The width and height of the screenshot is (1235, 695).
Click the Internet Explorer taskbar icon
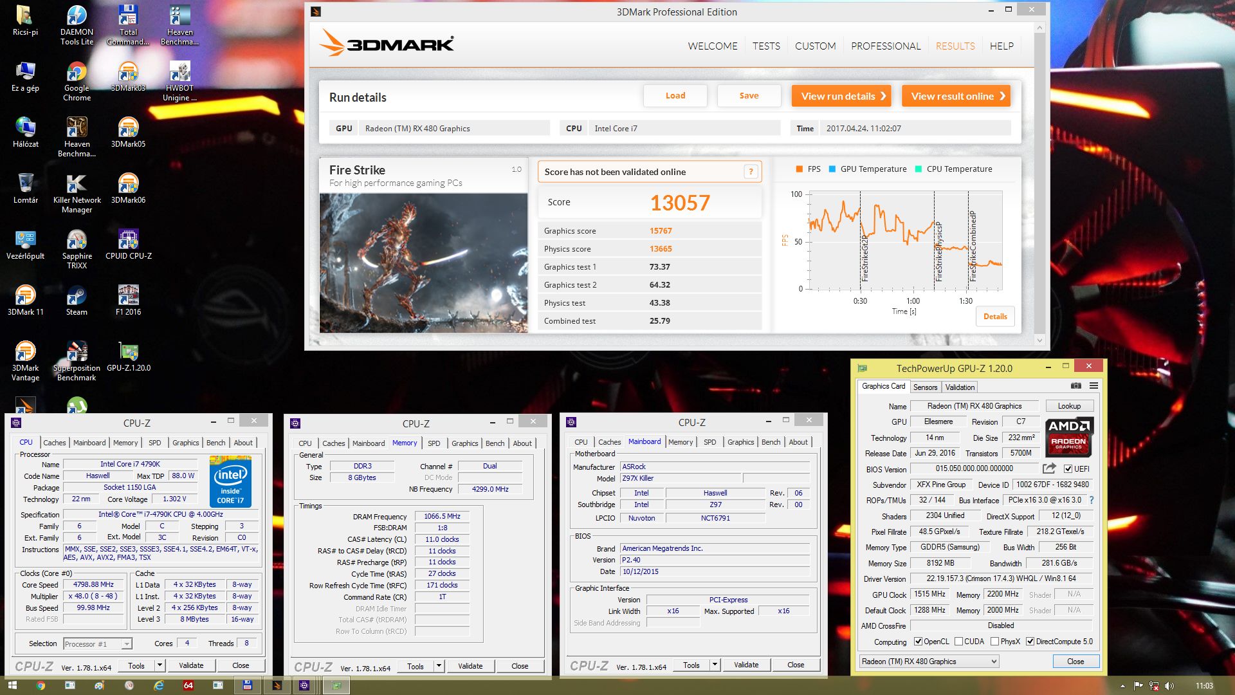tap(158, 685)
